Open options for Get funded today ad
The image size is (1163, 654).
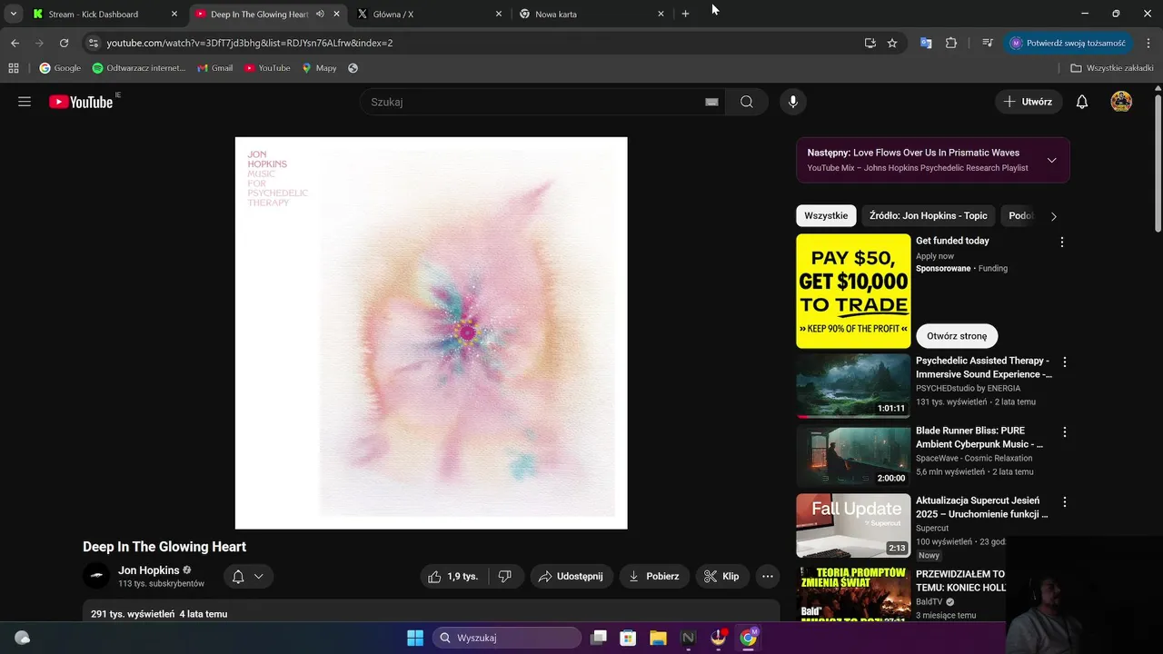(x=1062, y=242)
